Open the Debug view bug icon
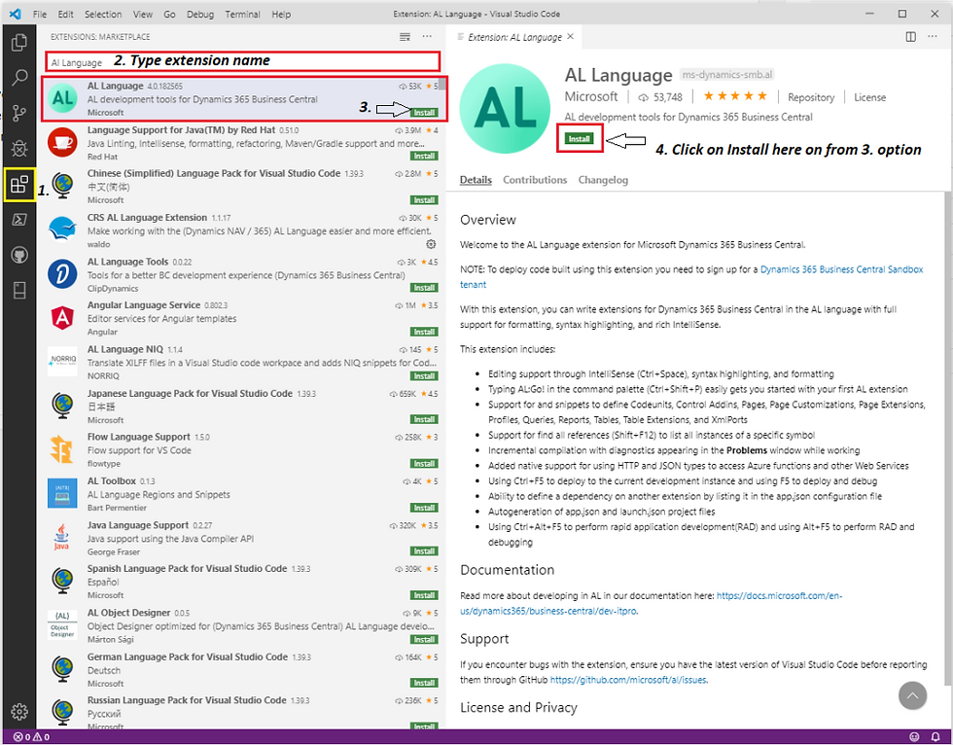 (x=19, y=148)
